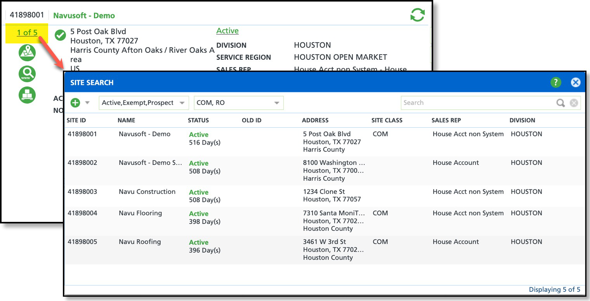Screen dimensions: 590x301
Task: Sort by the SITE CLASS column header
Action: click(x=387, y=120)
